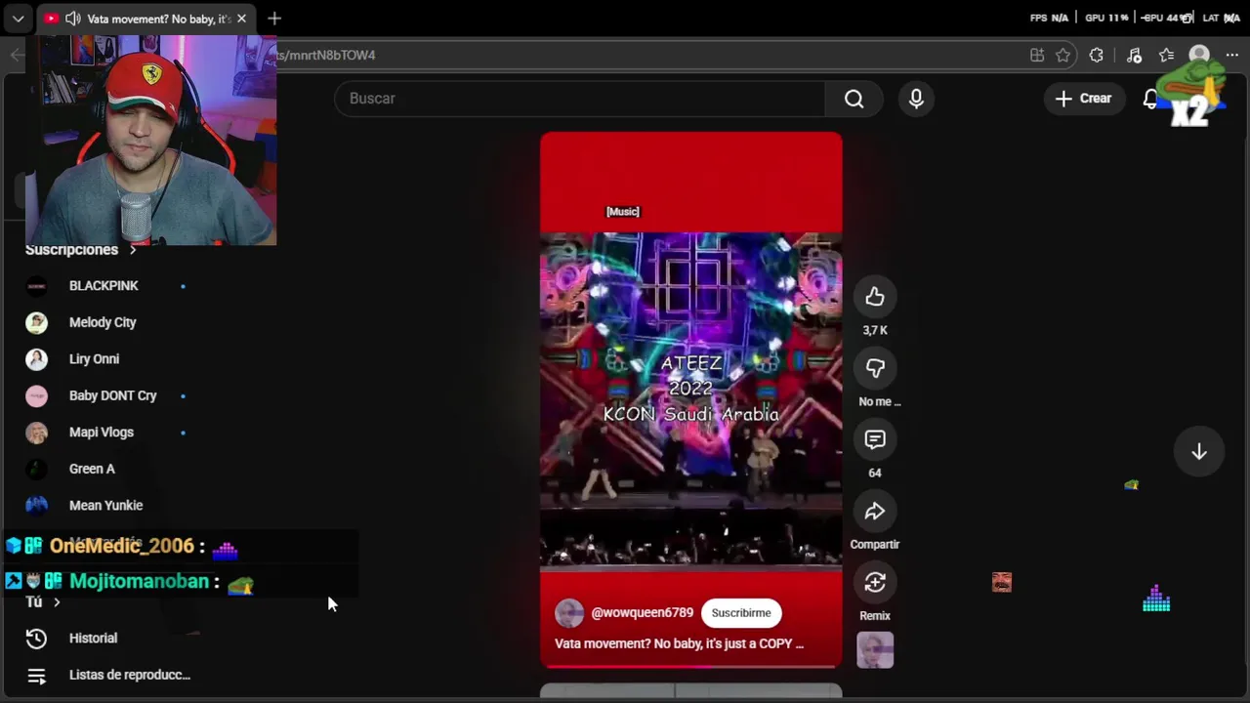The height and width of the screenshot is (703, 1250).
Task: Add page to favorites star
Action: (1063, 56)
